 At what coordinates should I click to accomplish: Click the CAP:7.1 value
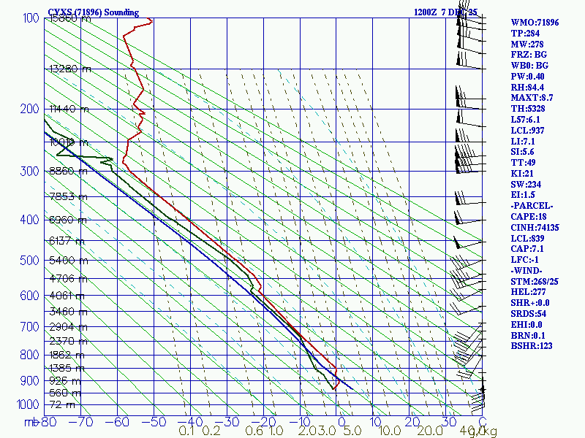click(x=527, y=248)
